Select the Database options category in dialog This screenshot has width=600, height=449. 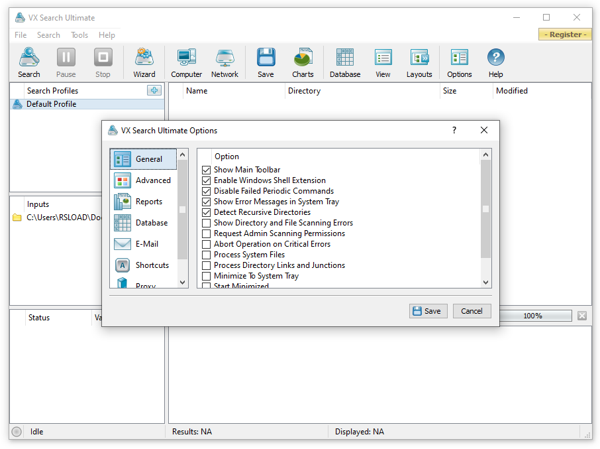coord(144,223)
